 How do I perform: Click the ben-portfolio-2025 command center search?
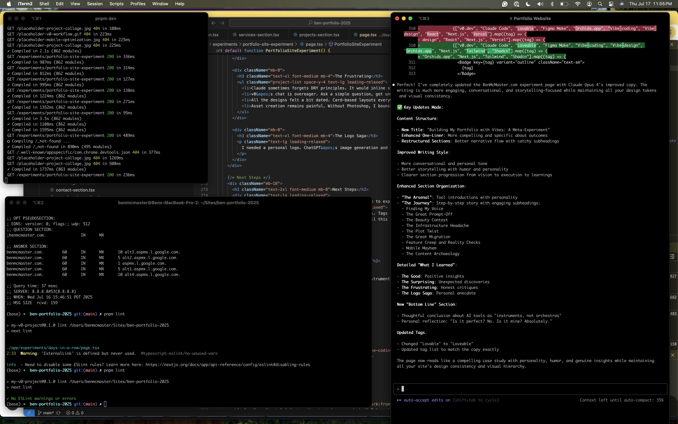pos(310,23)
